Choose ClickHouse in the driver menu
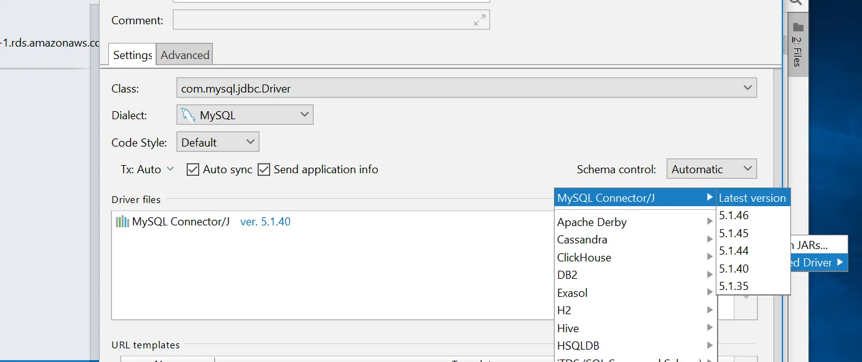The image size is (862, 362). [x=635, y=257]
